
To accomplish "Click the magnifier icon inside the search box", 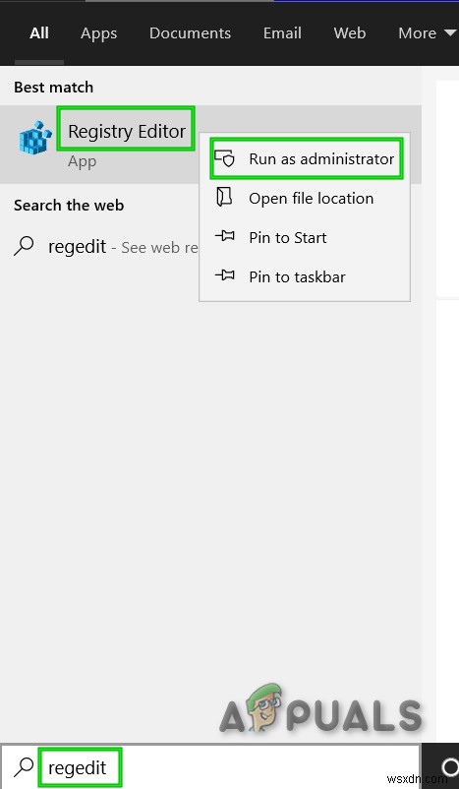I will coord(25,767).
